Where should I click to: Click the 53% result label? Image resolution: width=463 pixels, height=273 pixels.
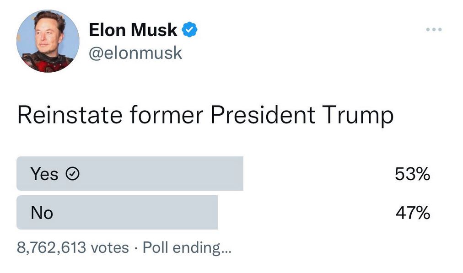[x=412, y=174]
